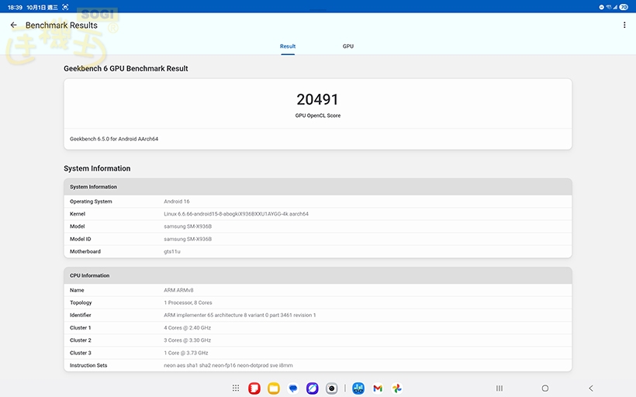This screenshot has width=636, height=397.
Task: Open the three-dot overflow menu
Action: 624,26
